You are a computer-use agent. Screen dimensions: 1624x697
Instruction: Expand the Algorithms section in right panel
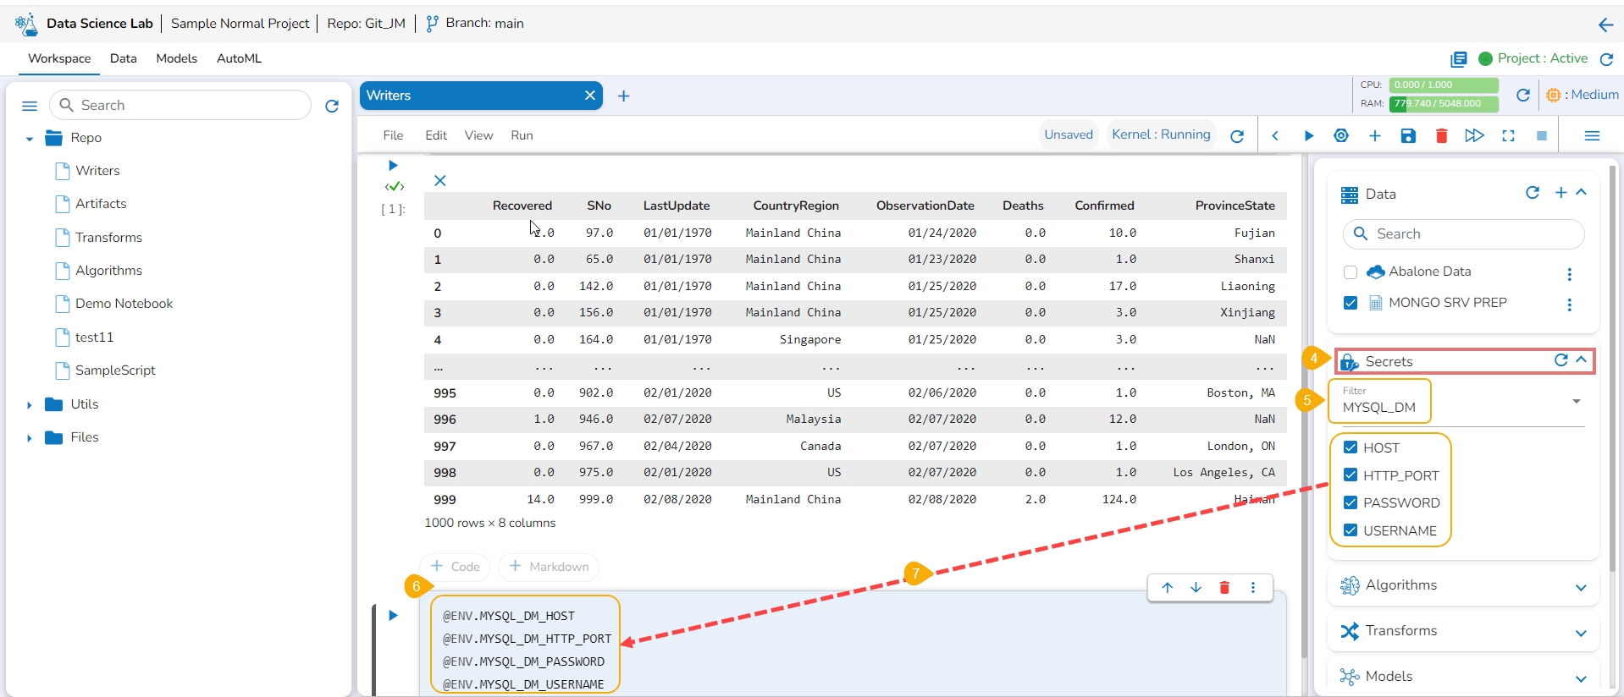tap(1580, 587)
